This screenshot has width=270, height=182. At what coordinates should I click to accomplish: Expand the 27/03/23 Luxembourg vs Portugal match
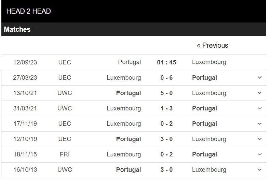click(259, 77)
